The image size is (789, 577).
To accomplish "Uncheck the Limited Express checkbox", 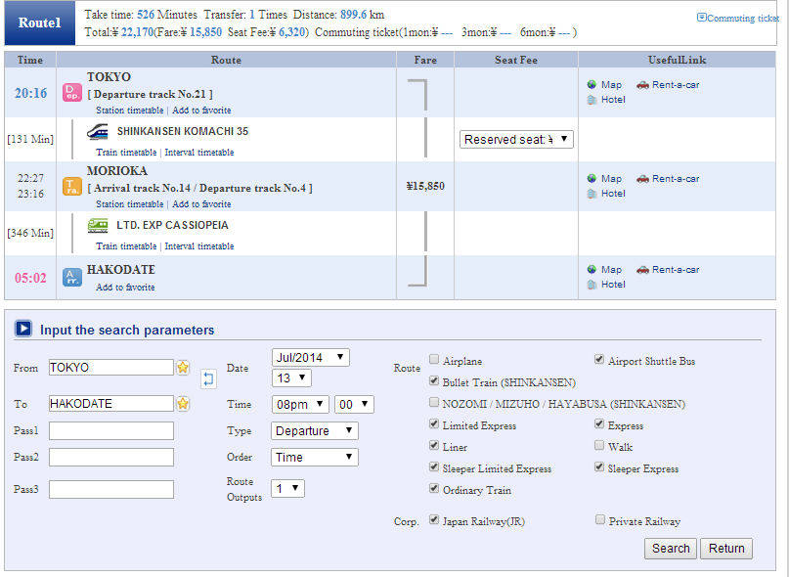I will pyautogui.click(x=434, y=423).
